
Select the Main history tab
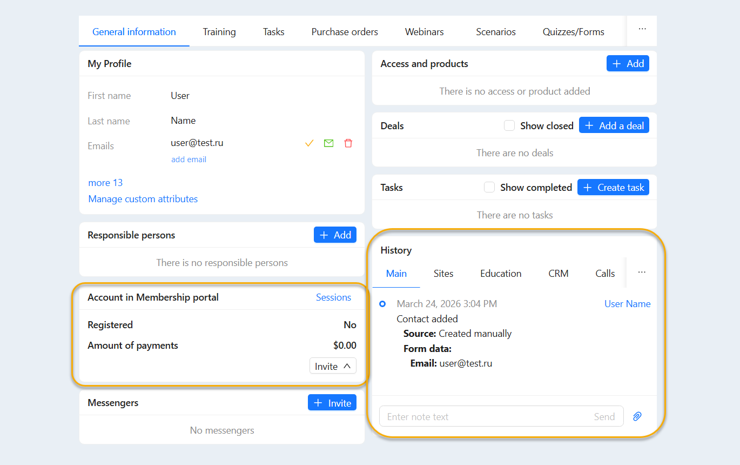[396, 273]
